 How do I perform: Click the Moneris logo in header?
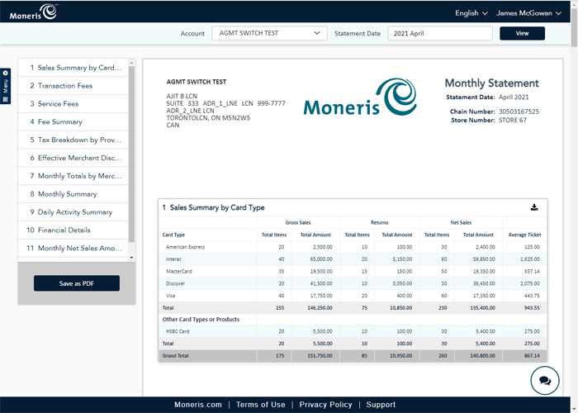coord(33,12)
